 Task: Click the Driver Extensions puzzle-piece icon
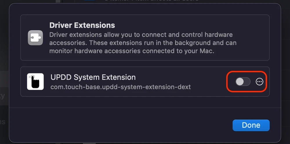[35, 38]
